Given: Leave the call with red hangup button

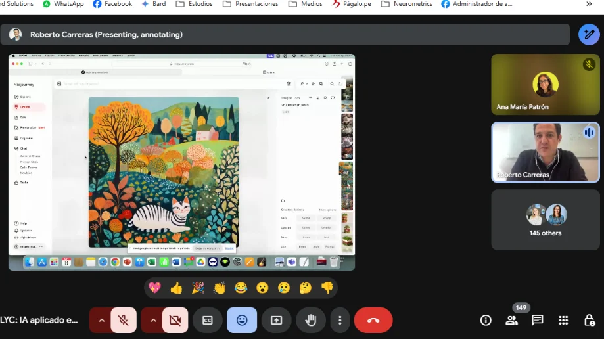Looking at the screenshot, I should pos(373,320).
